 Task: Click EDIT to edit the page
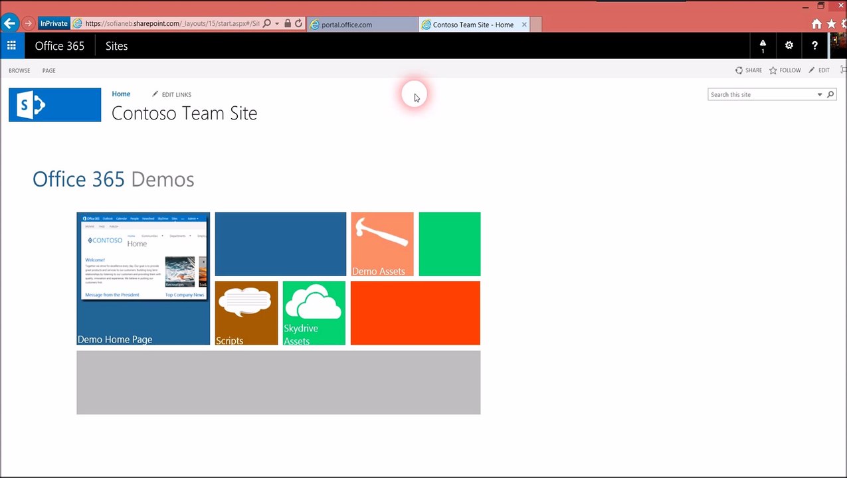pyautogui.click(x=819, y=70)
